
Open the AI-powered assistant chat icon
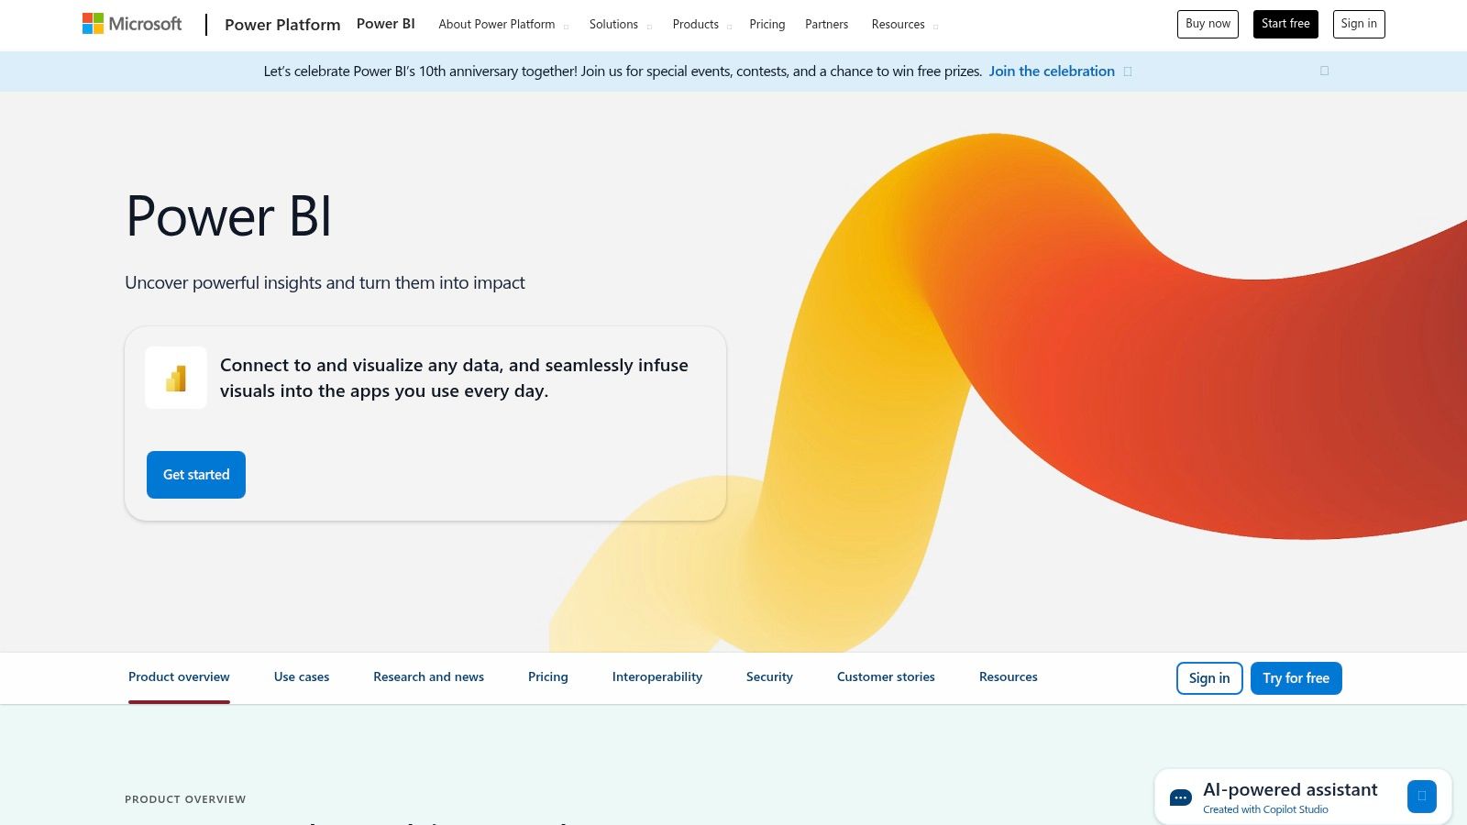[x=1422, y=796]
